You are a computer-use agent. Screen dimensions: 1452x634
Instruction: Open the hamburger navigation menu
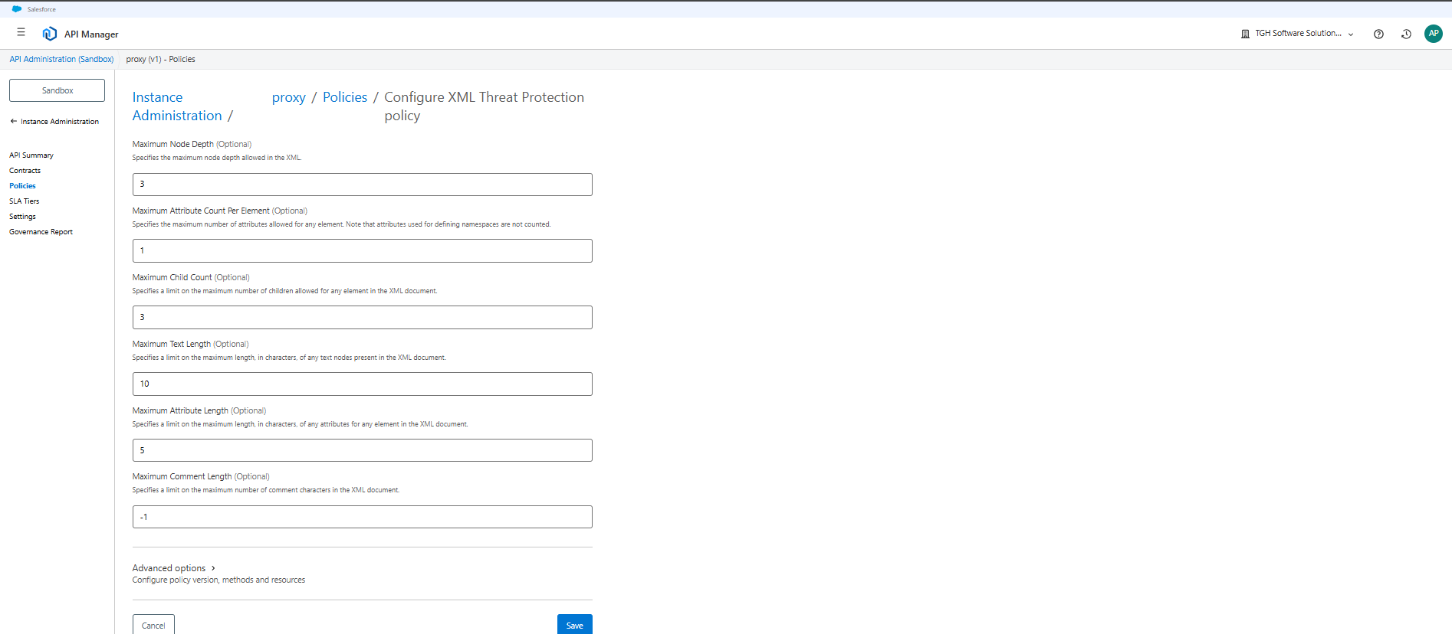[21, 33]
